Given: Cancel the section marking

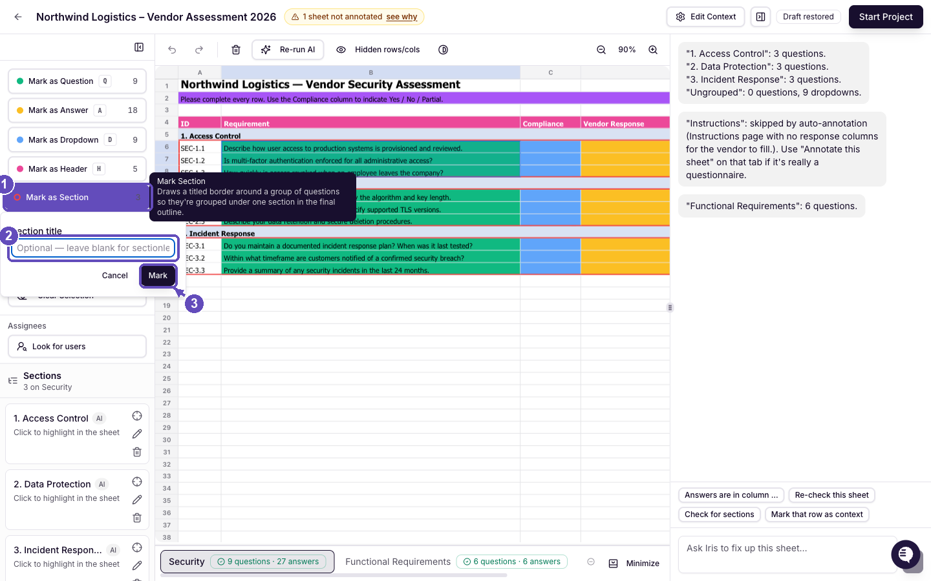Looking at the screenshot, I should (115, 276).
